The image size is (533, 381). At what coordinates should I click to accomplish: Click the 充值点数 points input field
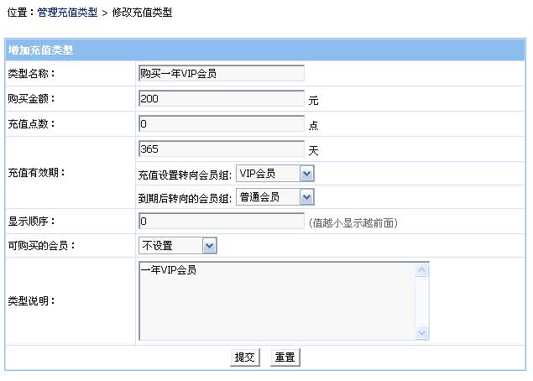(x=221, y=124)
